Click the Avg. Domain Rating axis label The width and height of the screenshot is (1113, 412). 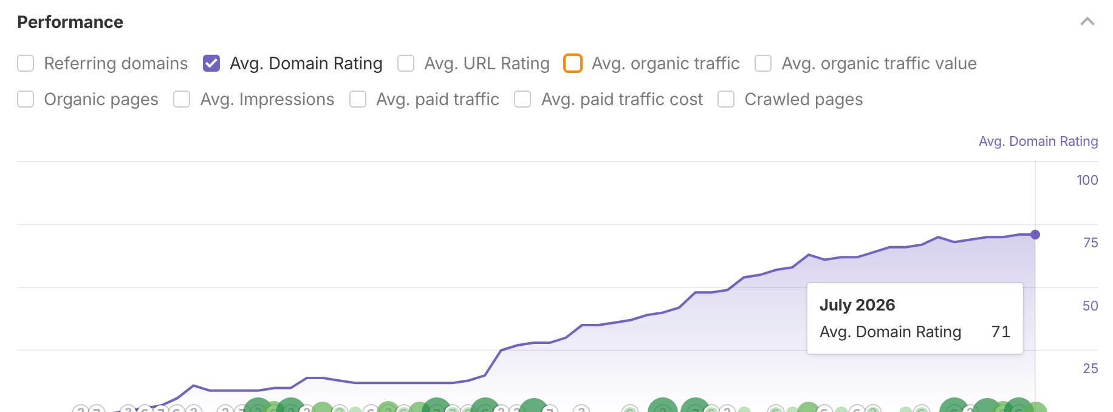pos(1038,141)
